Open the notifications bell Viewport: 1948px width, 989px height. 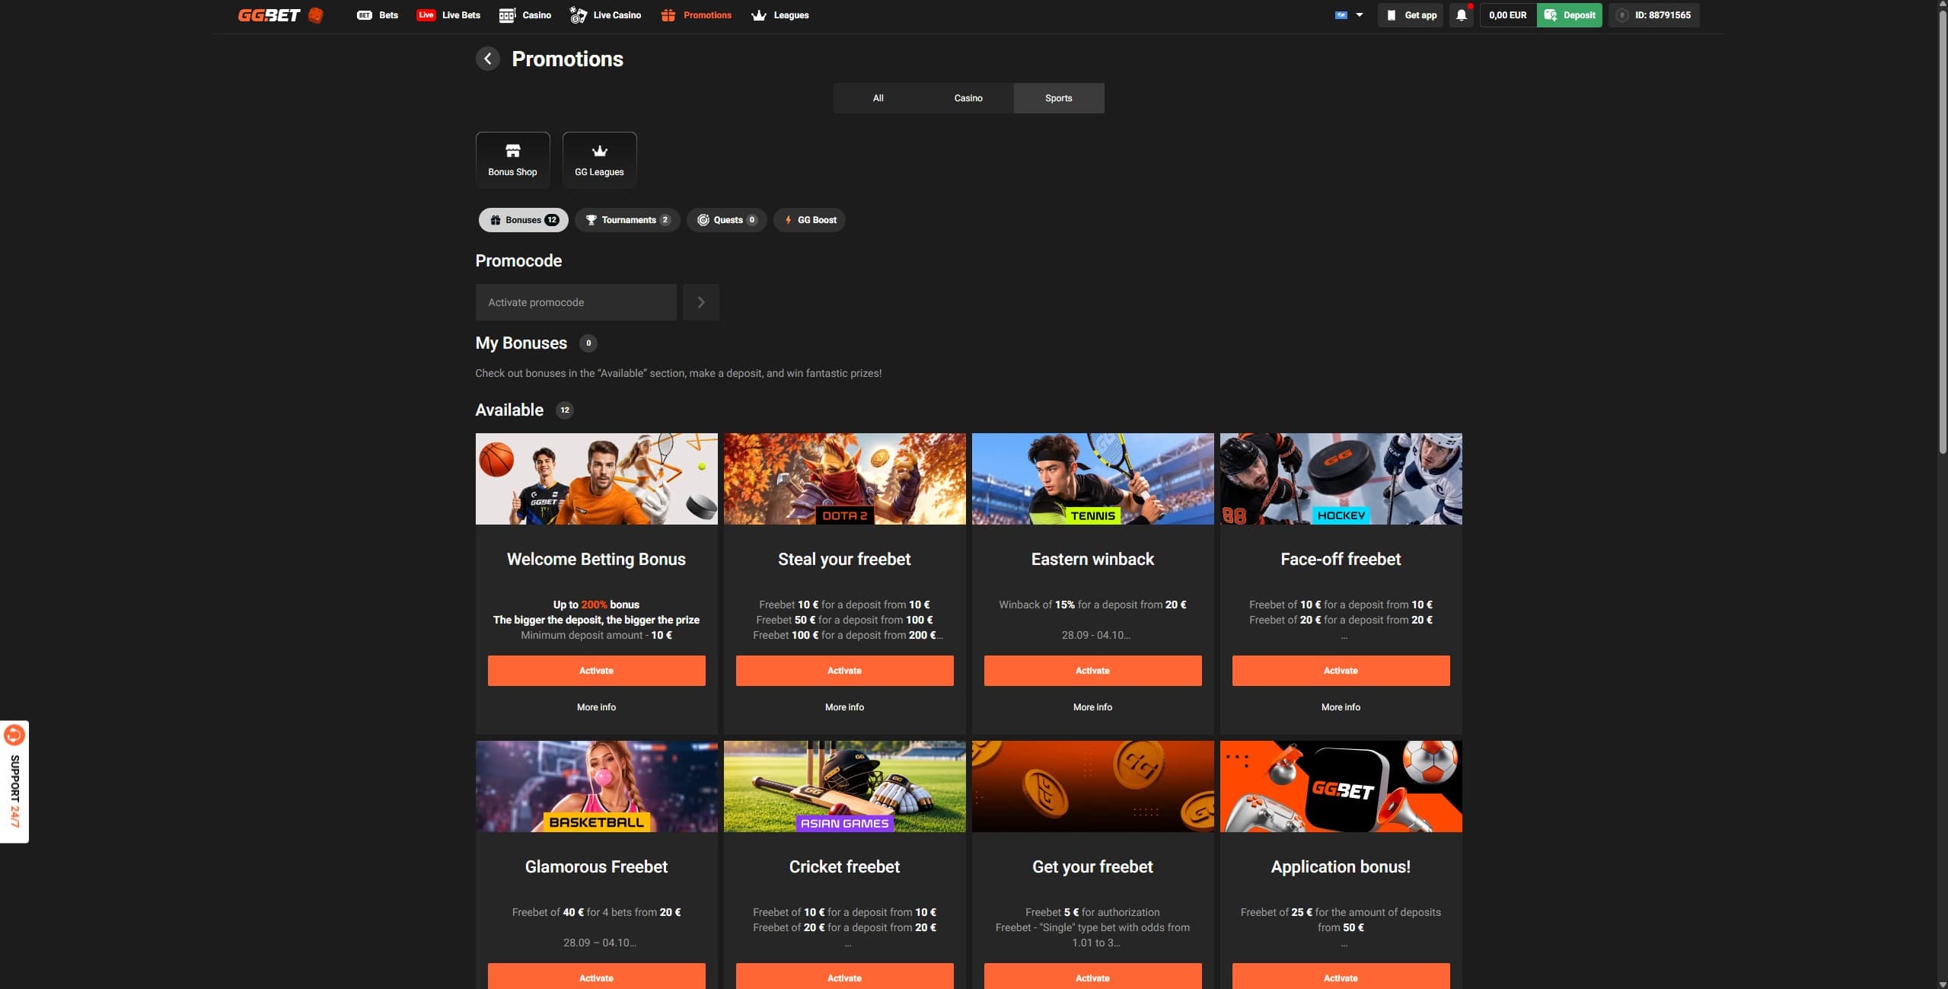(x=1461, y=15)
